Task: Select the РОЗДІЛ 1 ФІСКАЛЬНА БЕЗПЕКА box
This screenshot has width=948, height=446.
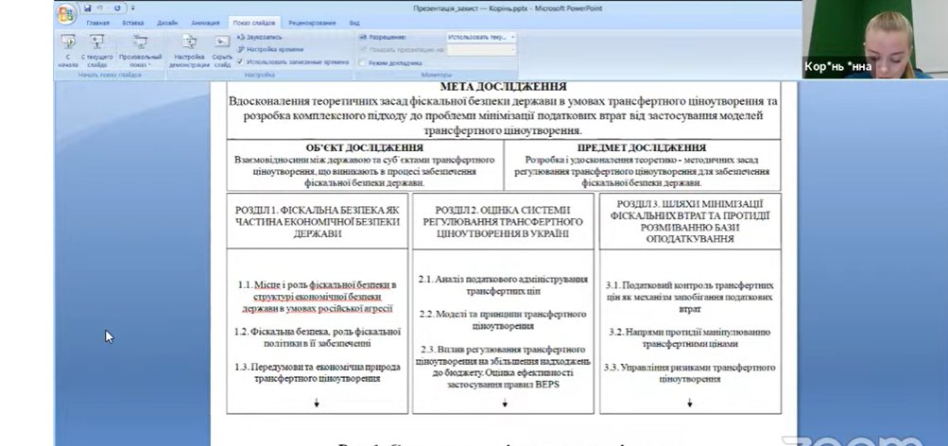Action: [317, 221]
